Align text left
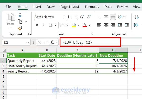The height and width of the screenshot is (99, 142). click(99, 25)
